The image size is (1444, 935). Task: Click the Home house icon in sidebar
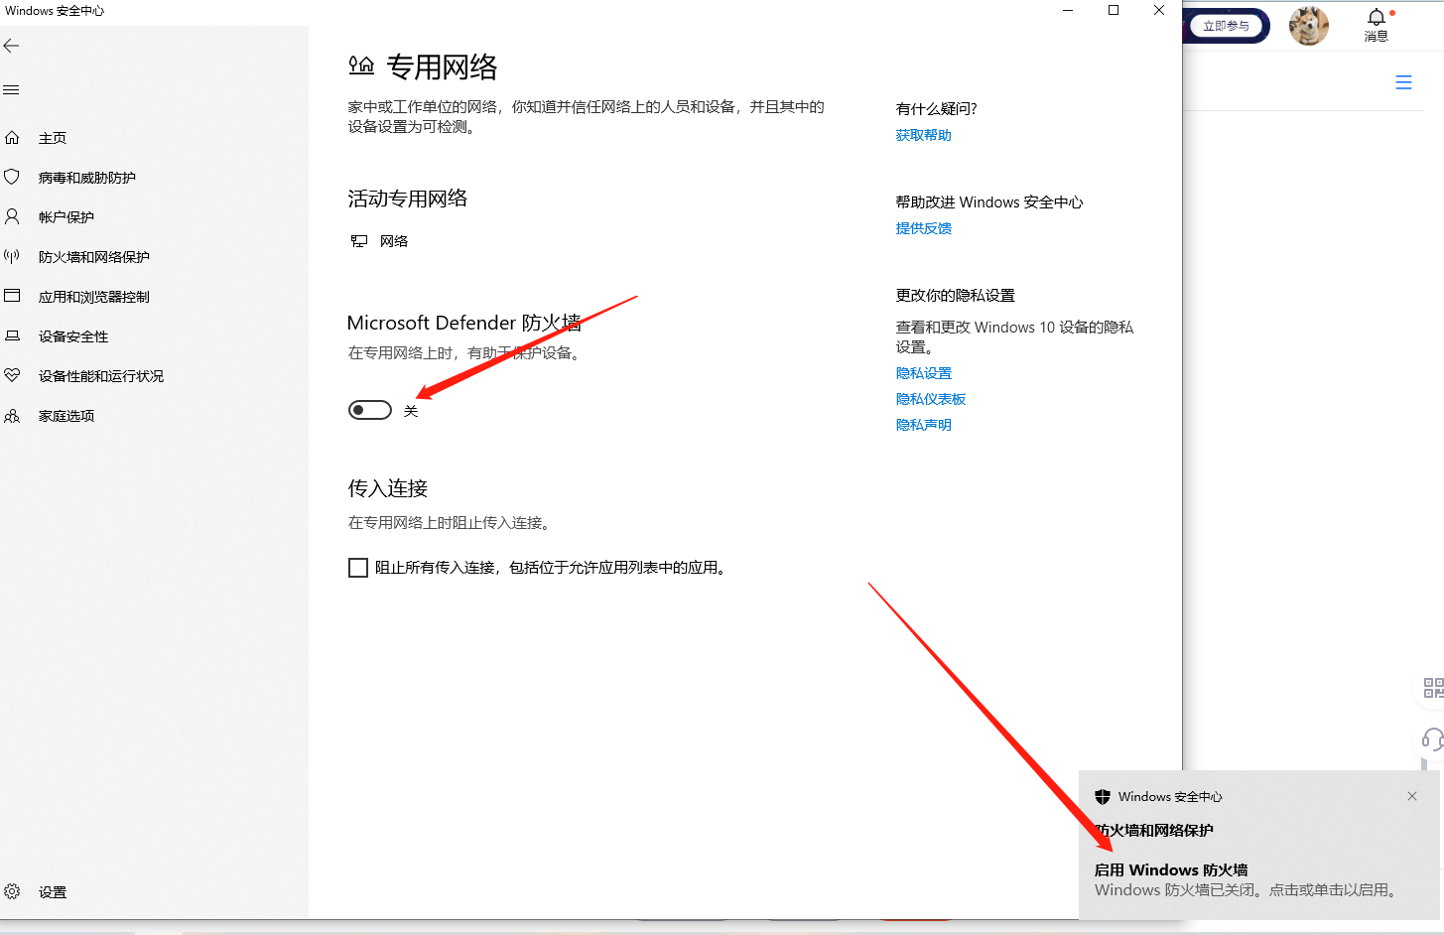[x=12, y=138]
